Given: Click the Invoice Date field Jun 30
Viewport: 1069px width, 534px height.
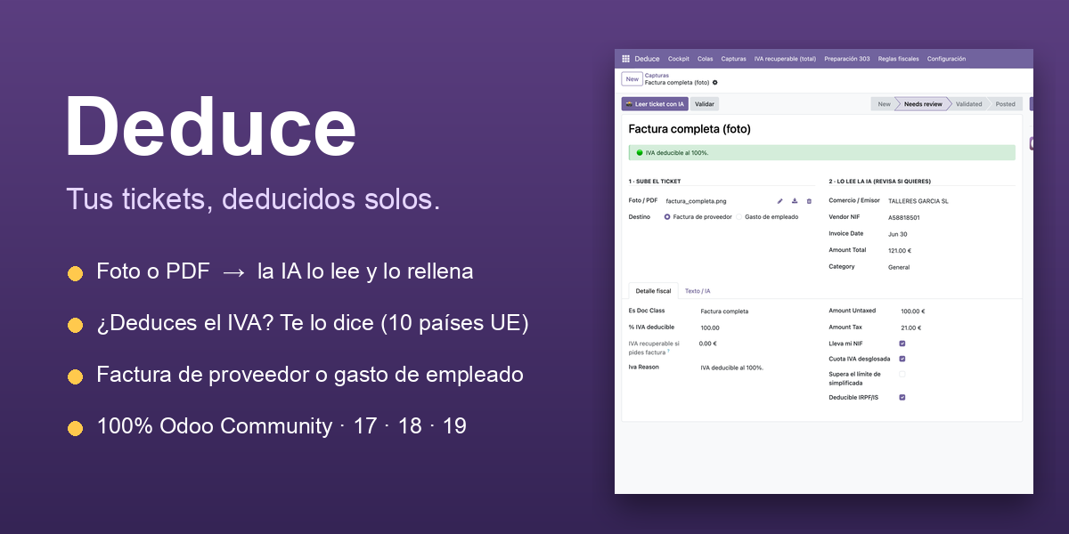Looking at the screenshot, I should (898, 234).
